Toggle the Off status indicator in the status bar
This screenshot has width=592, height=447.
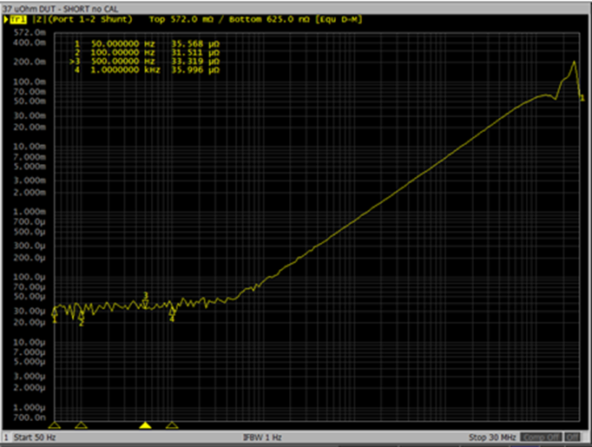[x=572, y=437]
